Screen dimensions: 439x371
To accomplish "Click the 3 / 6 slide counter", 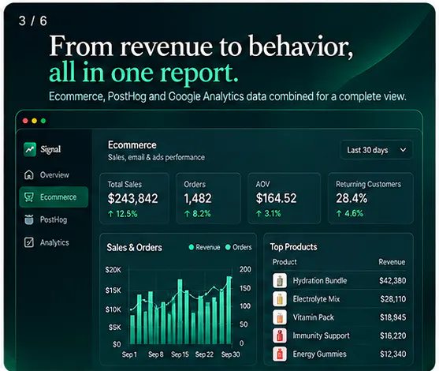I will click(x=33, y=21).
